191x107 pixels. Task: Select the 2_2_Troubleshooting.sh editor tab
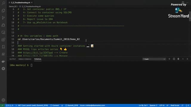(x=21, y=3)
